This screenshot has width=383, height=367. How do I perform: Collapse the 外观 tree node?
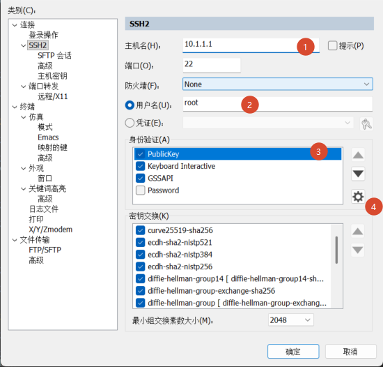[24, 168]
